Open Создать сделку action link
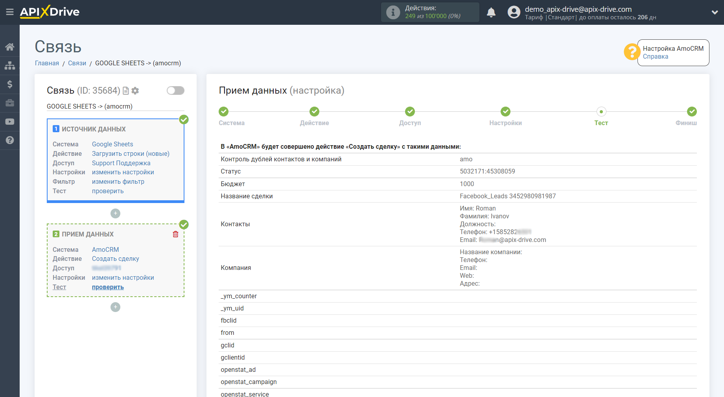 click(116, 259)
